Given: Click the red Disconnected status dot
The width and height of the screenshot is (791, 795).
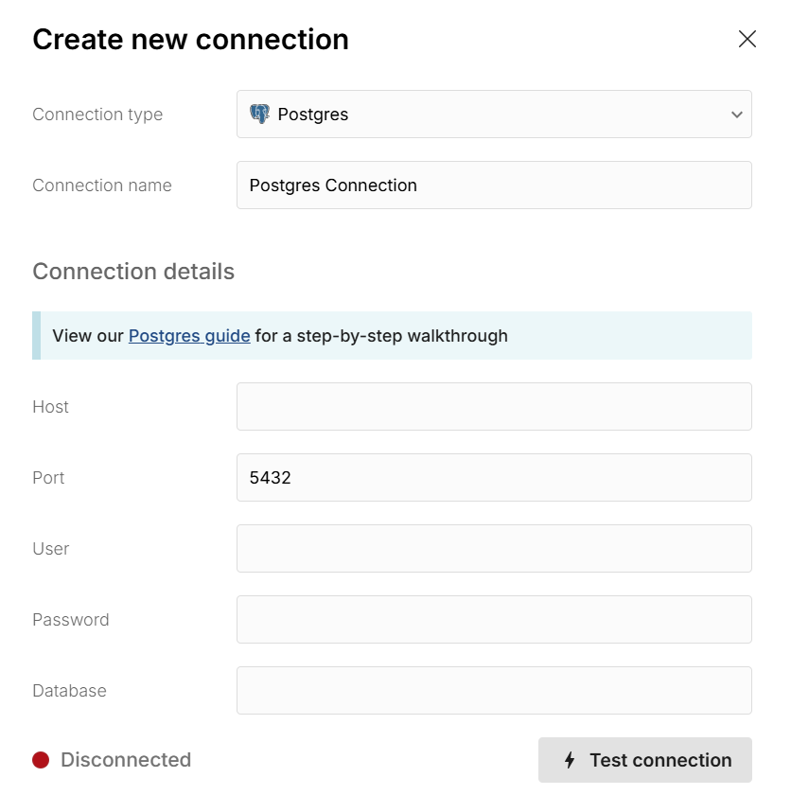Looking at the screenshot, I should point(41,760).
